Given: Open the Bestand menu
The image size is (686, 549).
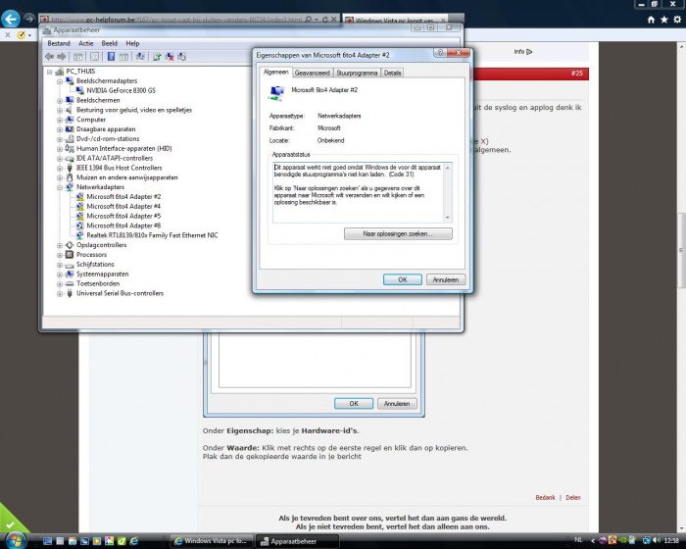Looking at the screenshot, I should (59, 43).
